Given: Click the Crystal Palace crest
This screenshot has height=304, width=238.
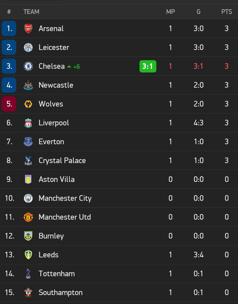Looking at the screenshot, I should coord(28,160).
